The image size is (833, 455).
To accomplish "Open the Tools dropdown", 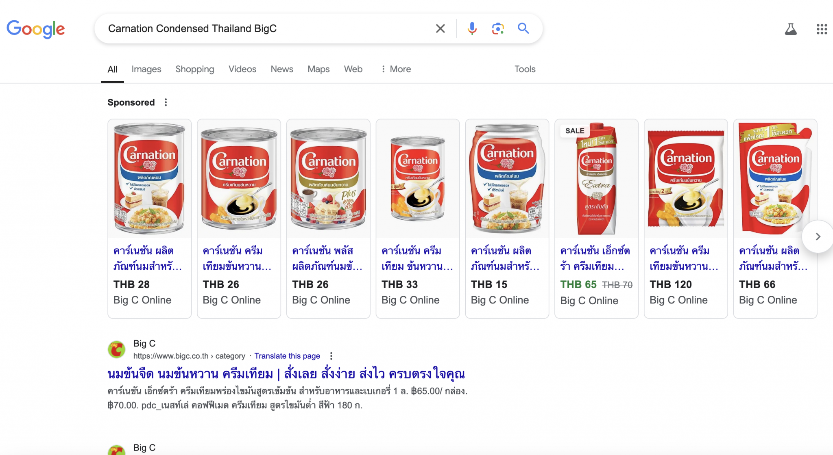I will [x=525, y=69].
